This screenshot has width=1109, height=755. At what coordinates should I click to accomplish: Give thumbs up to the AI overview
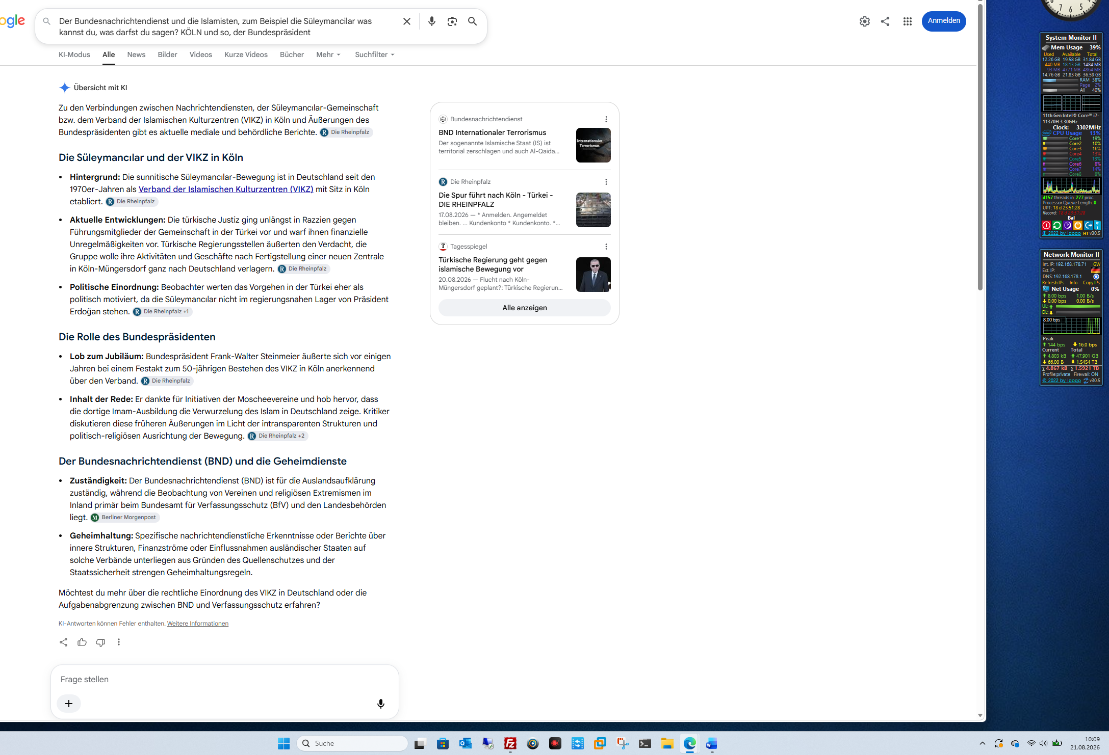tap(82, 642)
